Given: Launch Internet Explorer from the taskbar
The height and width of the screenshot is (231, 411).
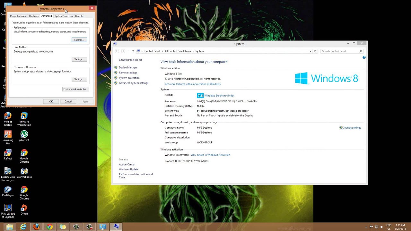Looking at the screenshot, I should pyautogui.click(x=23, y=227).
